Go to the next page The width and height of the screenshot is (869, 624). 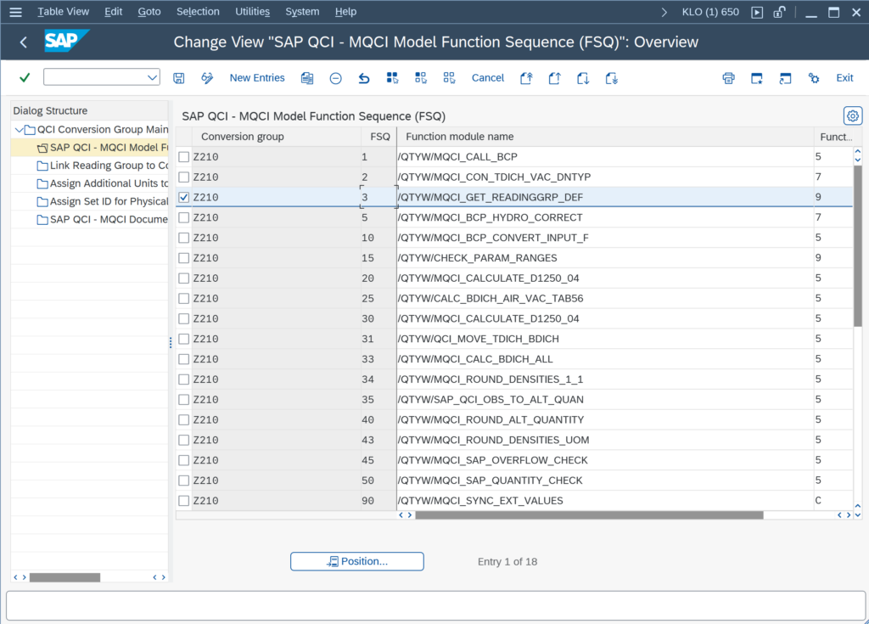(582, 78)
